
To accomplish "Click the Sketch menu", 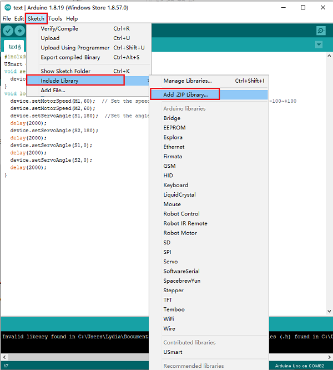I will pyautogui.click(x=36, y=18).
